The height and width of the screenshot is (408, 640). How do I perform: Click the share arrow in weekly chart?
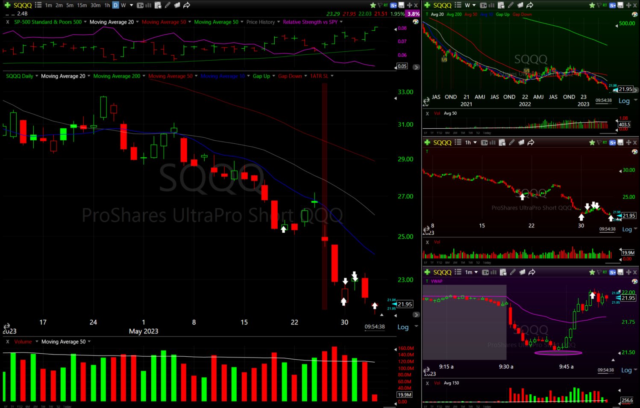click(530, 5)
